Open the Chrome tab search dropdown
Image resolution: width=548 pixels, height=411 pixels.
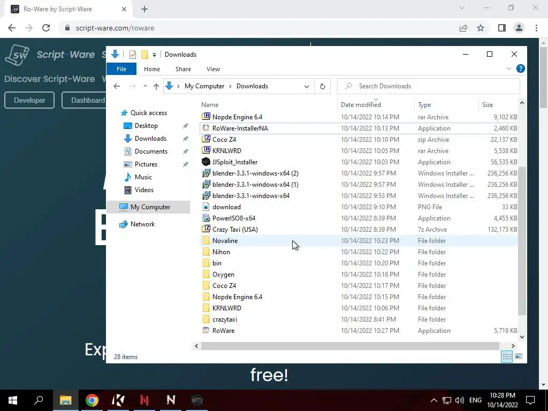(462, 7)
